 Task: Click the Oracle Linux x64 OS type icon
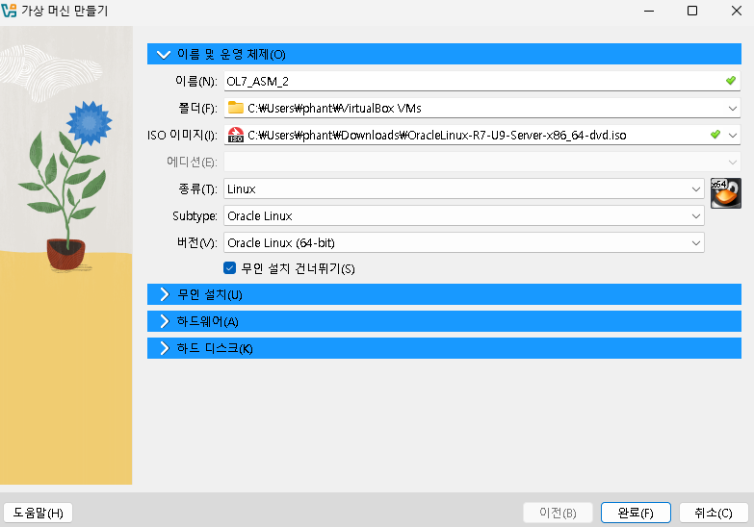coord(726,192)
